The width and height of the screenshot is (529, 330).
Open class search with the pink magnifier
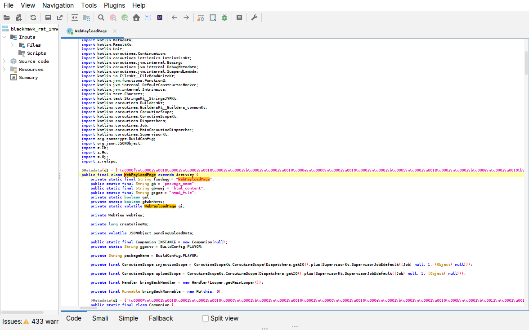click(113, 18)
